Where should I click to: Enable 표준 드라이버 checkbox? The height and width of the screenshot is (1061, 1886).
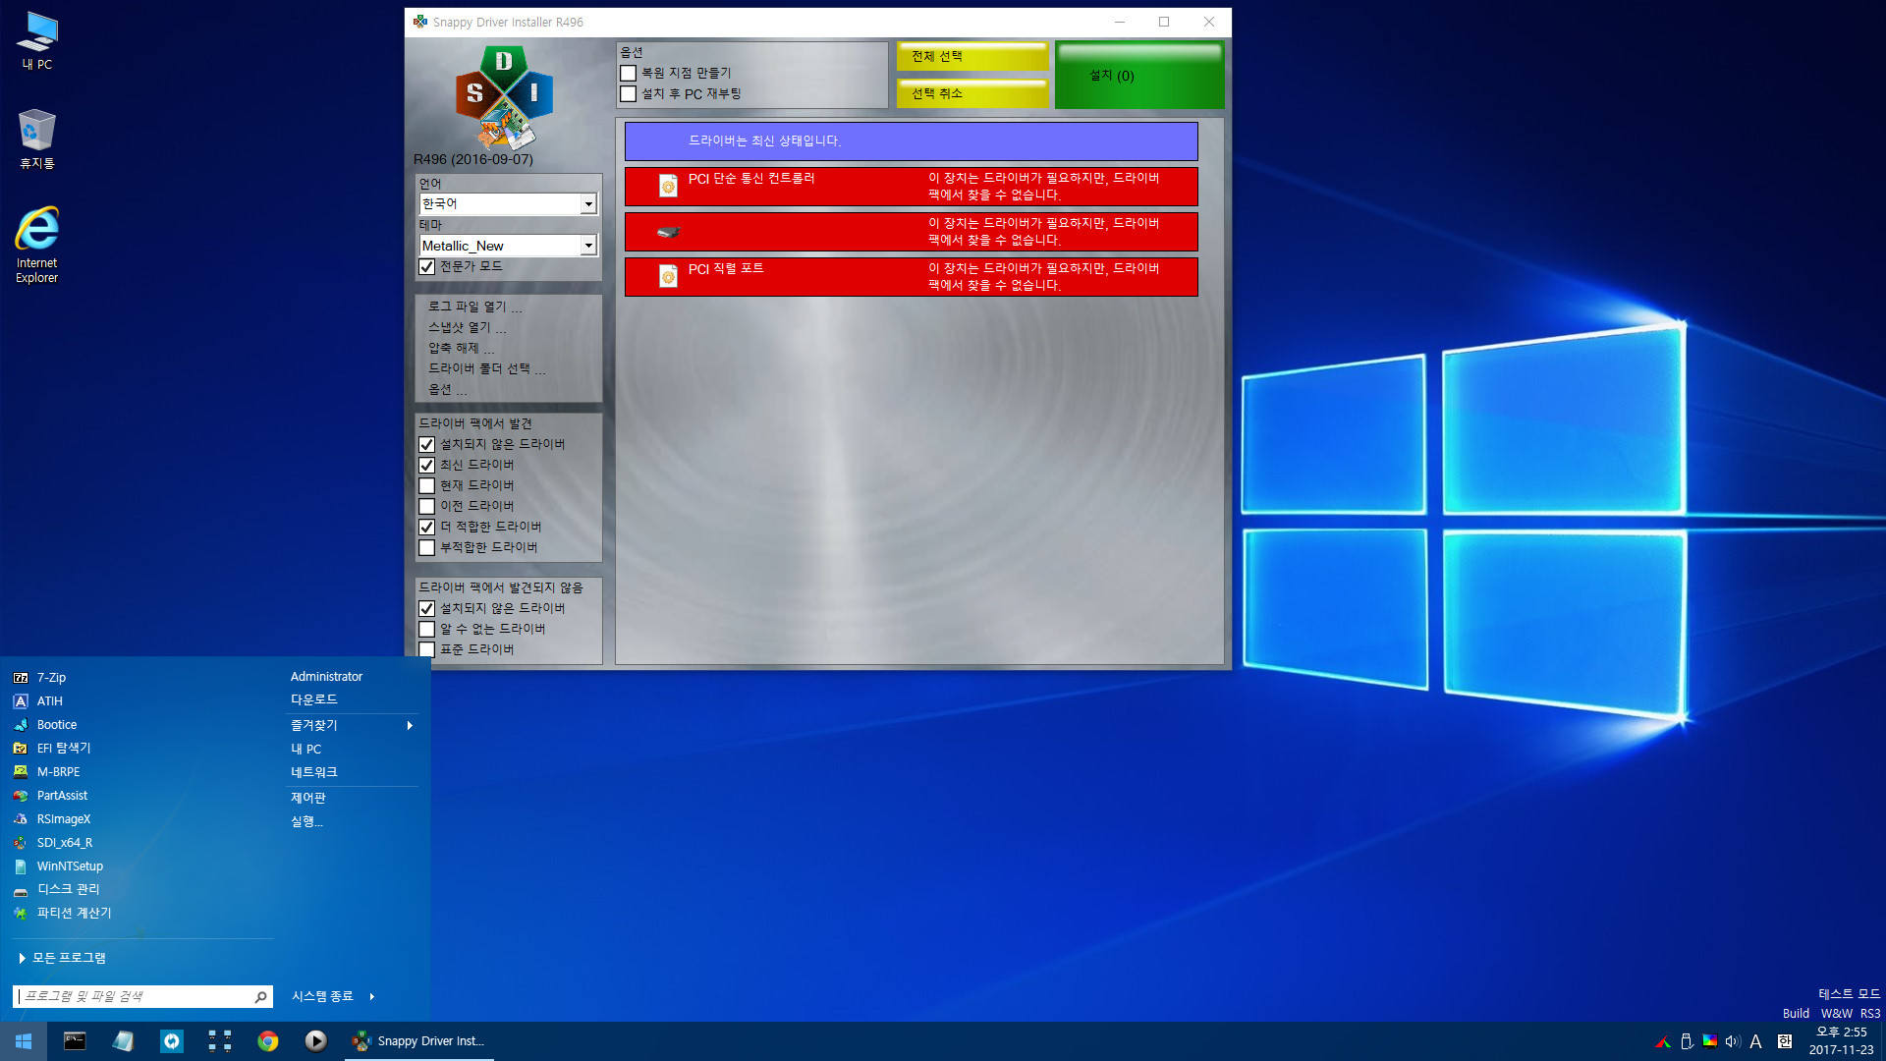[x=427, y=650]
